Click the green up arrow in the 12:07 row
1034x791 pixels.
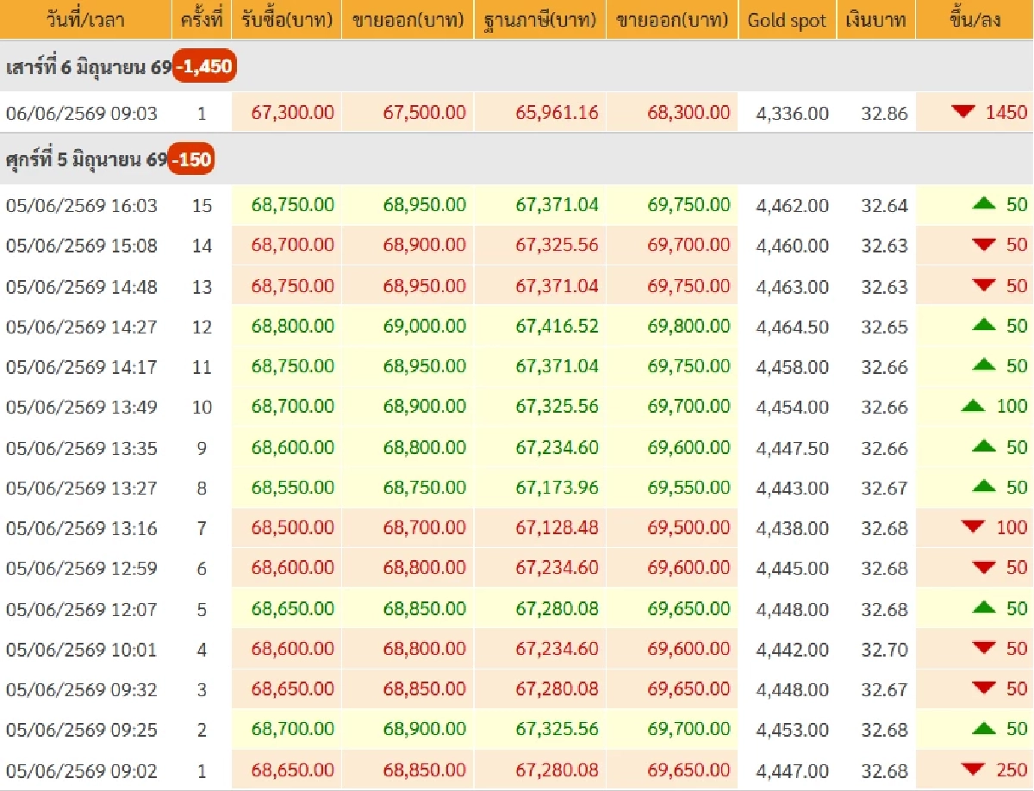(984, 608)
